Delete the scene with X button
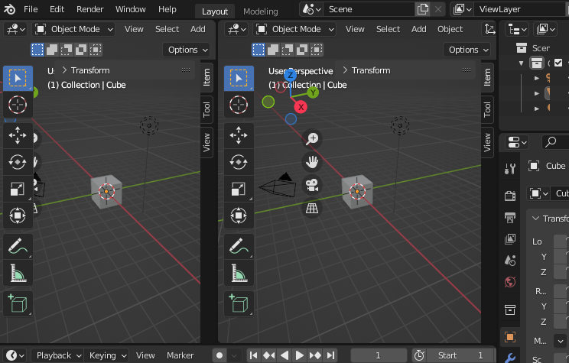Screen dimensions: 569x363 click(x=438, y=9)
